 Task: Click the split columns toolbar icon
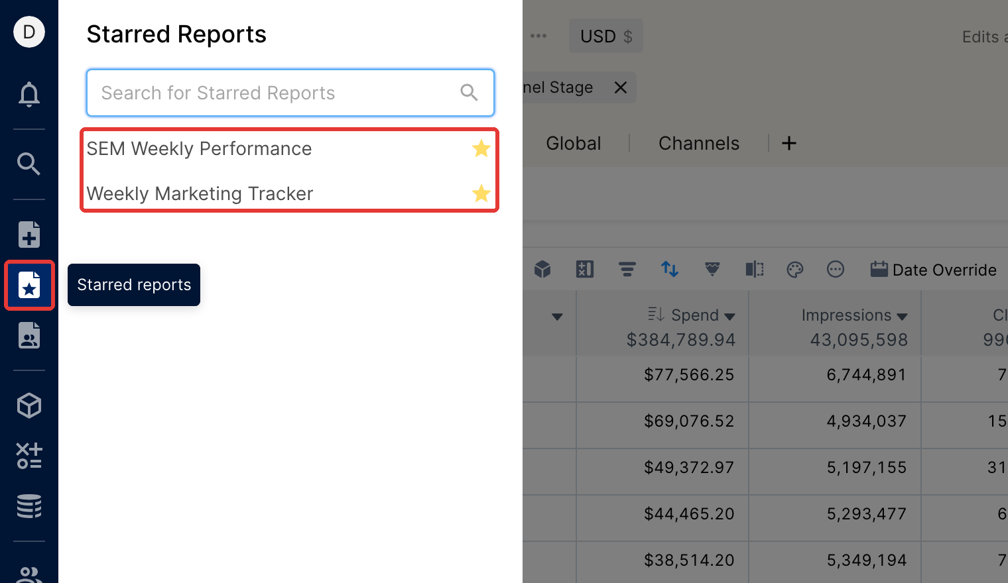[x=755, y=269]
